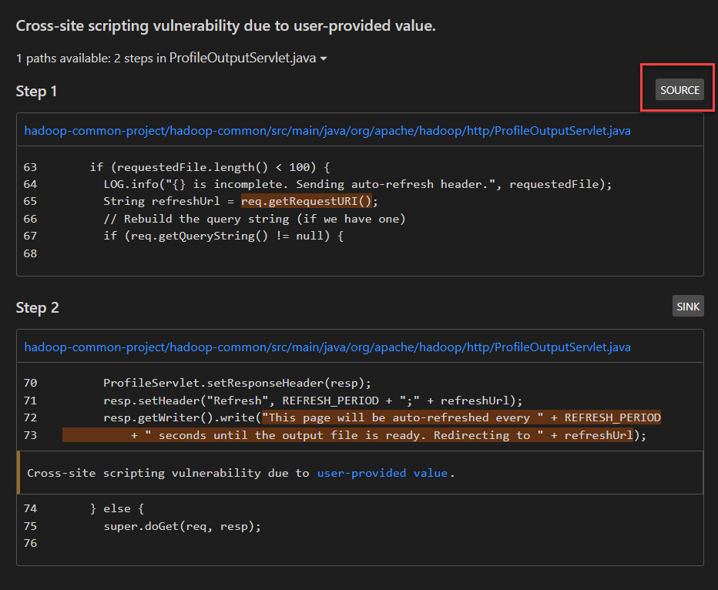Screen dimensions: 718x590
Task: Follow the 'user-provided value' link
Action: pyautogui.click(x=382, y=473)
